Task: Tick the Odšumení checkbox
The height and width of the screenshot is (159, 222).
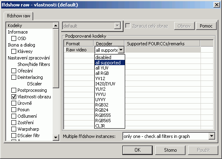Action: point(14,116)
